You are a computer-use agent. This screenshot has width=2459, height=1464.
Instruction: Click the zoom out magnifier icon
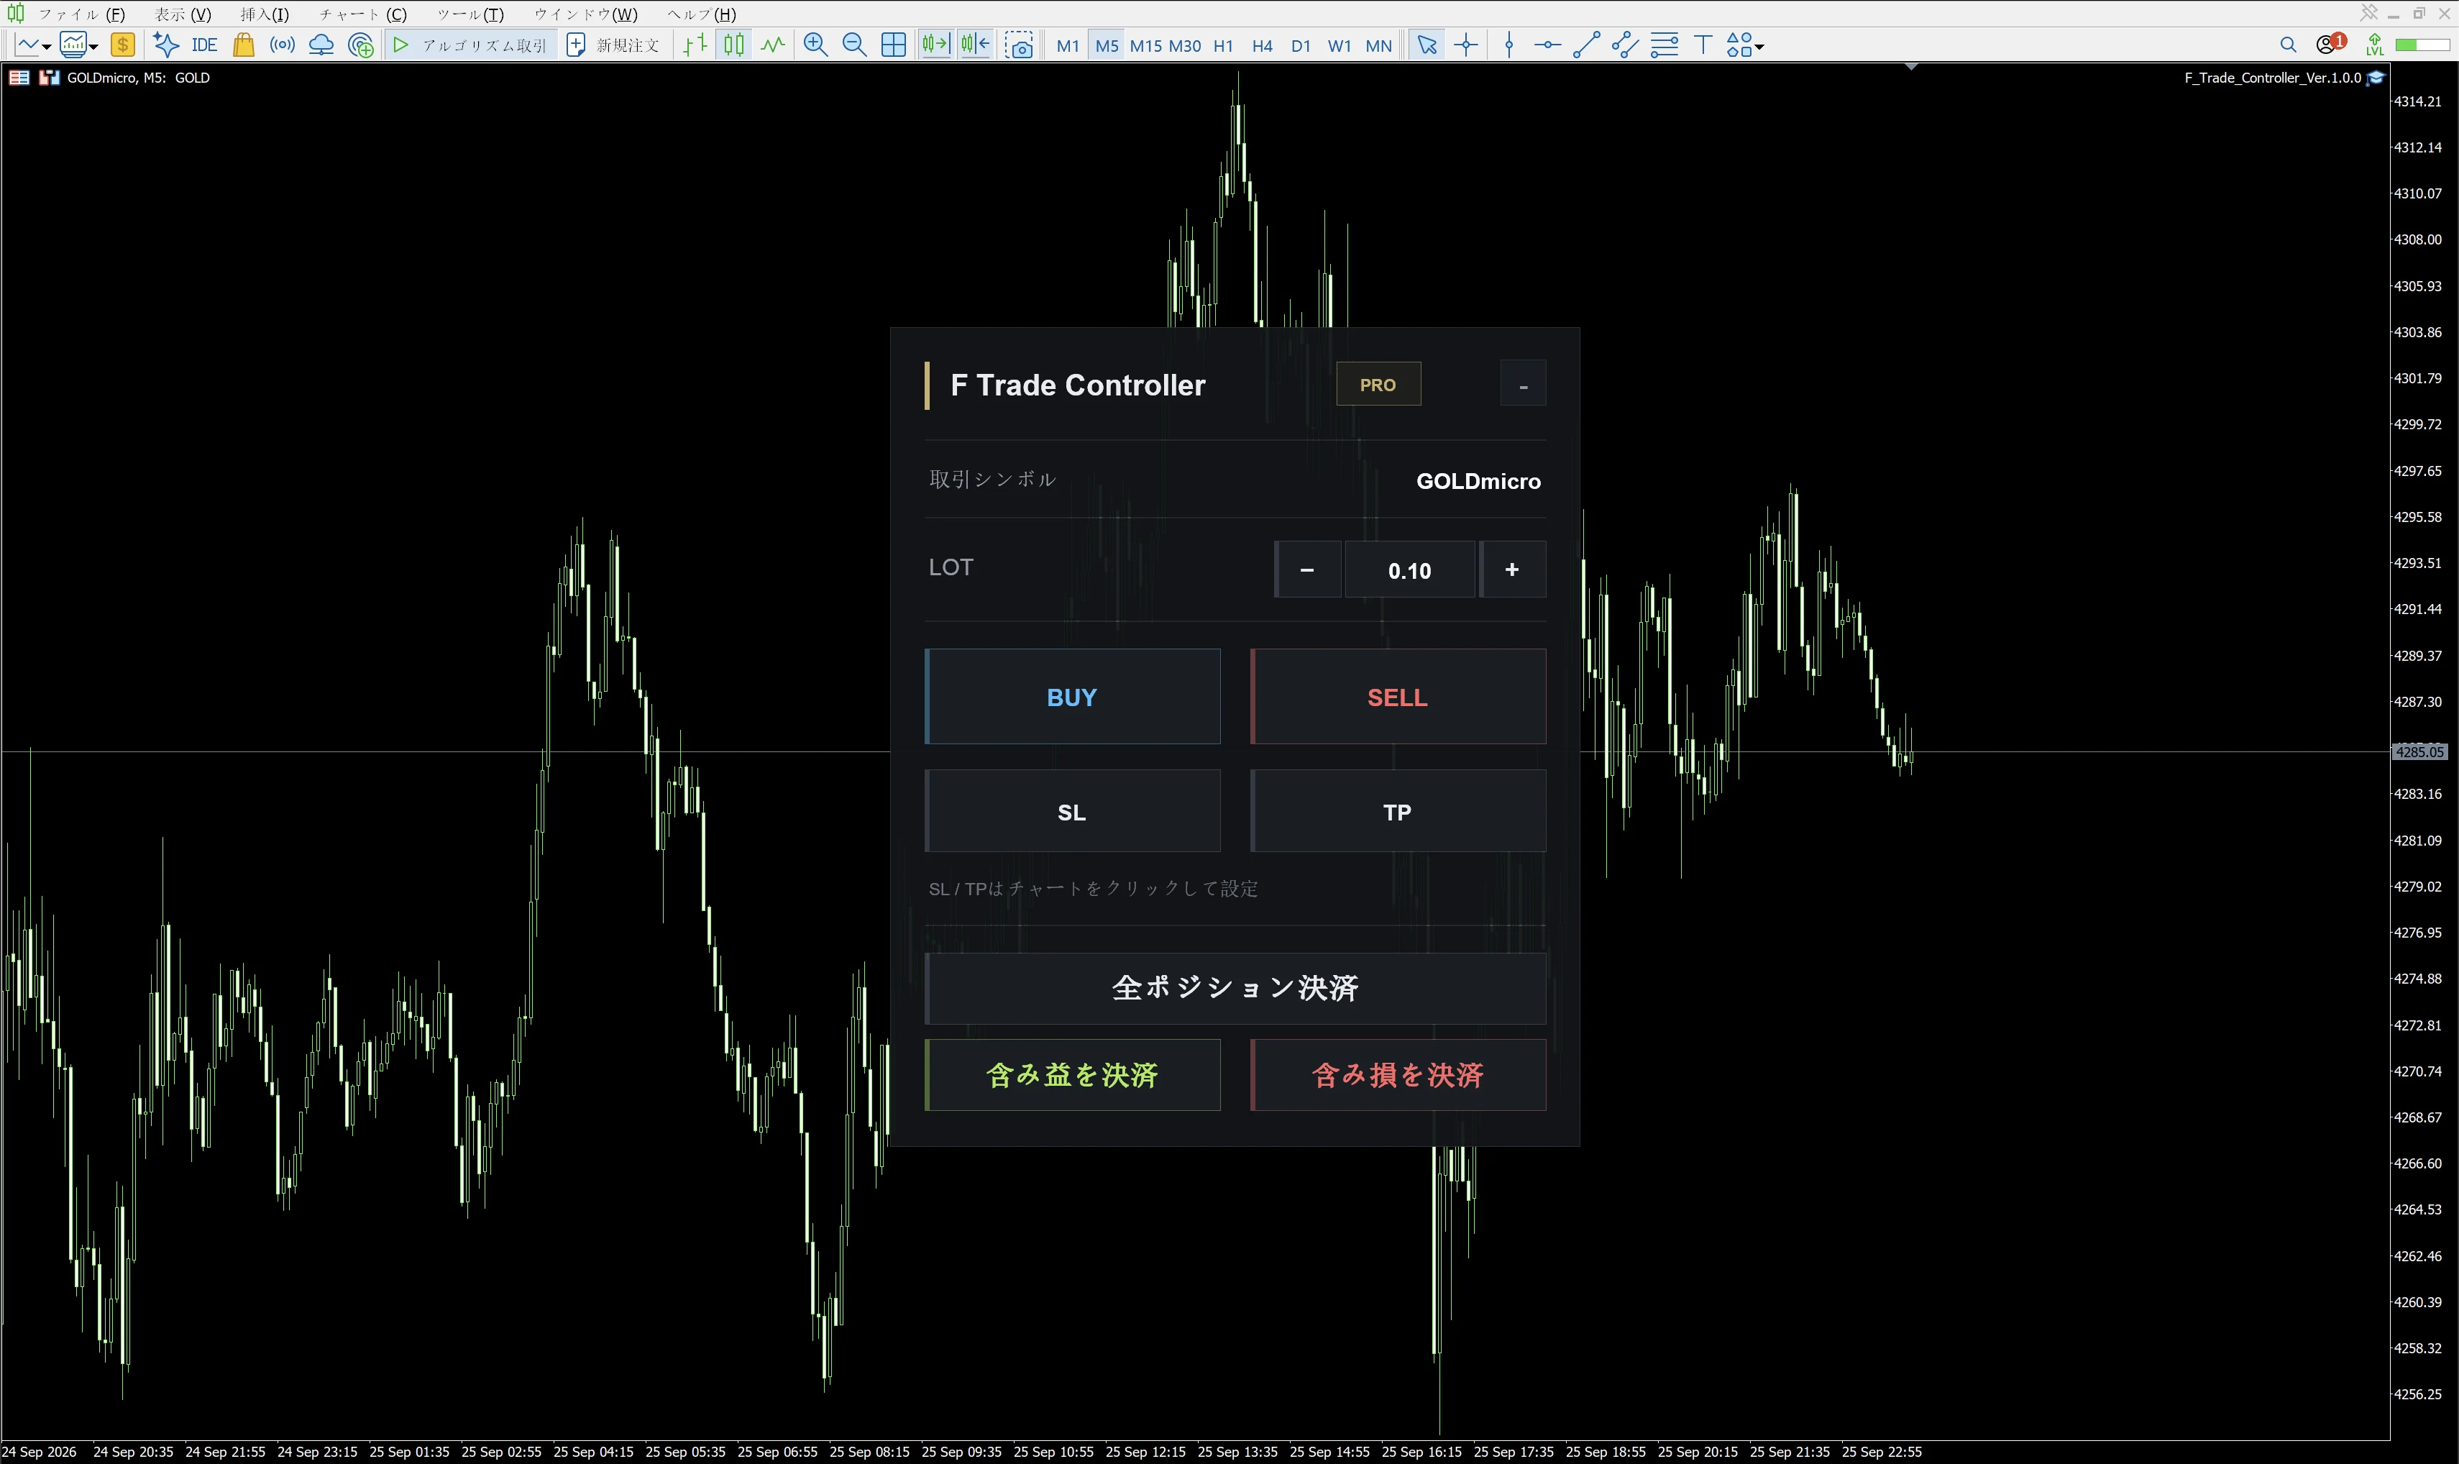click(x=854, y=45)
